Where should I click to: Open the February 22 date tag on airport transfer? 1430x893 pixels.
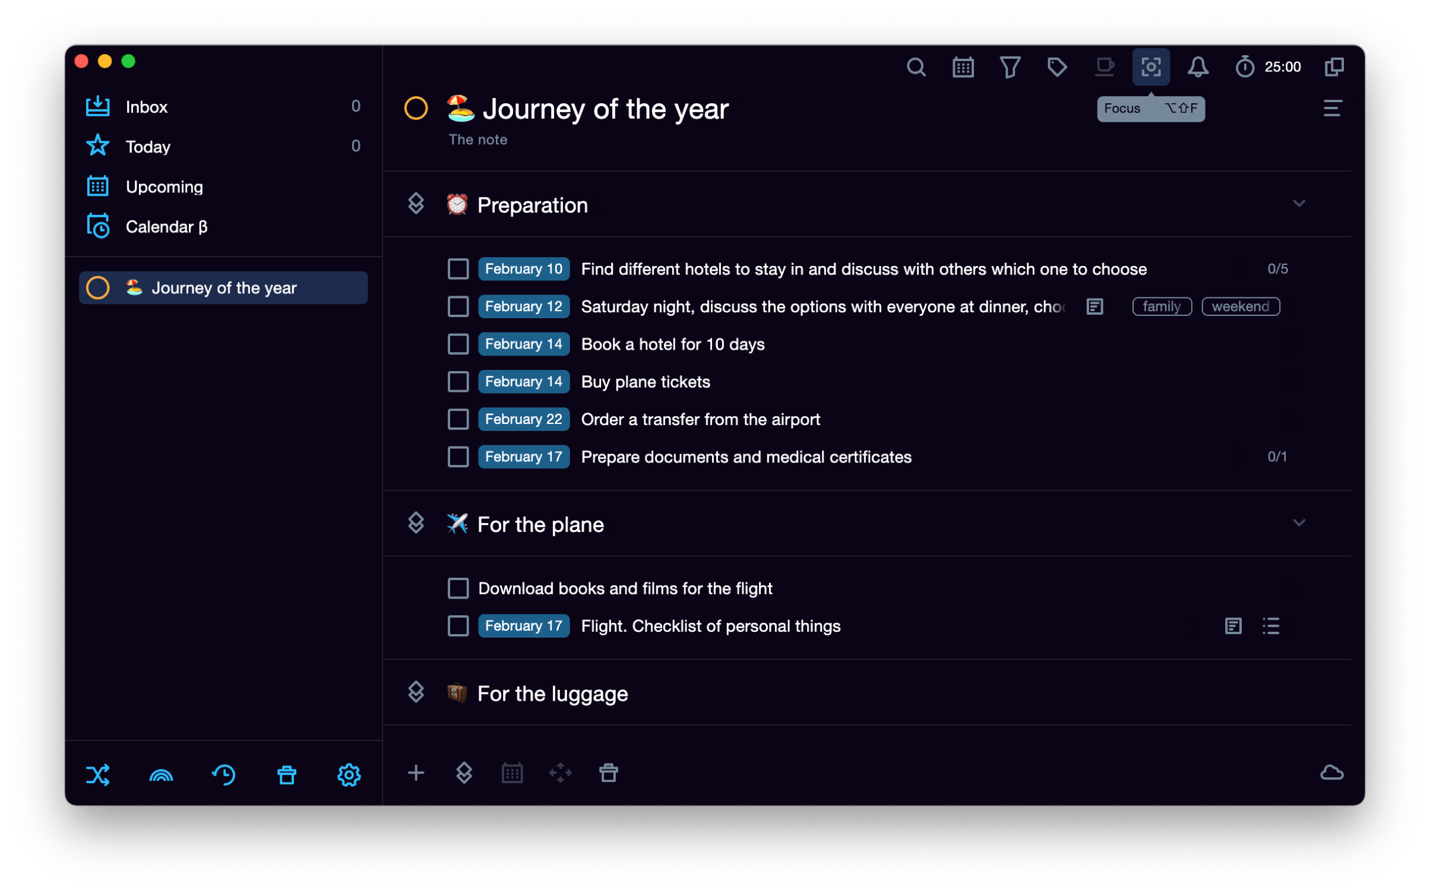click(x=524, y=419)
